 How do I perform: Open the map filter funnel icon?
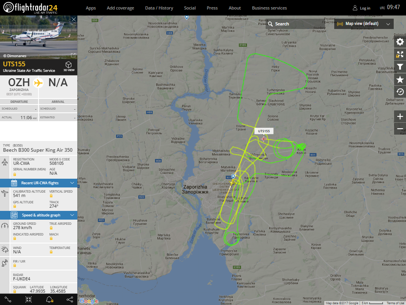tap(400, 67)
